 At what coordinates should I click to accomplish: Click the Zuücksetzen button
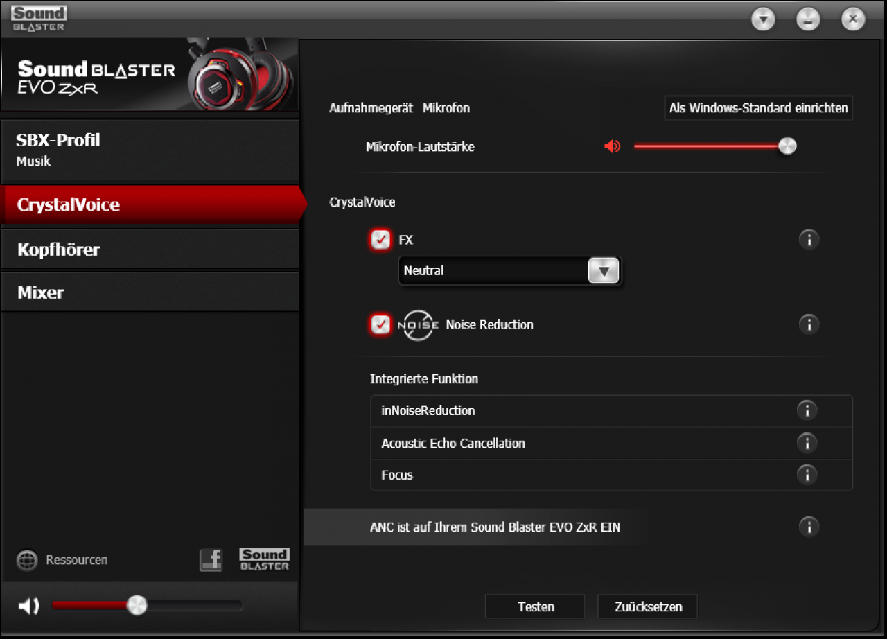coord(647,606)
